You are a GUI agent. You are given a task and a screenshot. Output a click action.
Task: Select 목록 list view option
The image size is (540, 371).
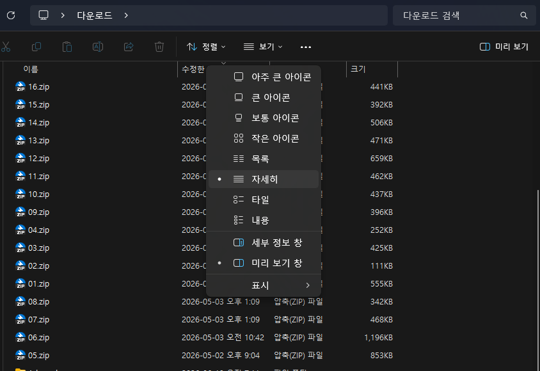coord(264,159)
